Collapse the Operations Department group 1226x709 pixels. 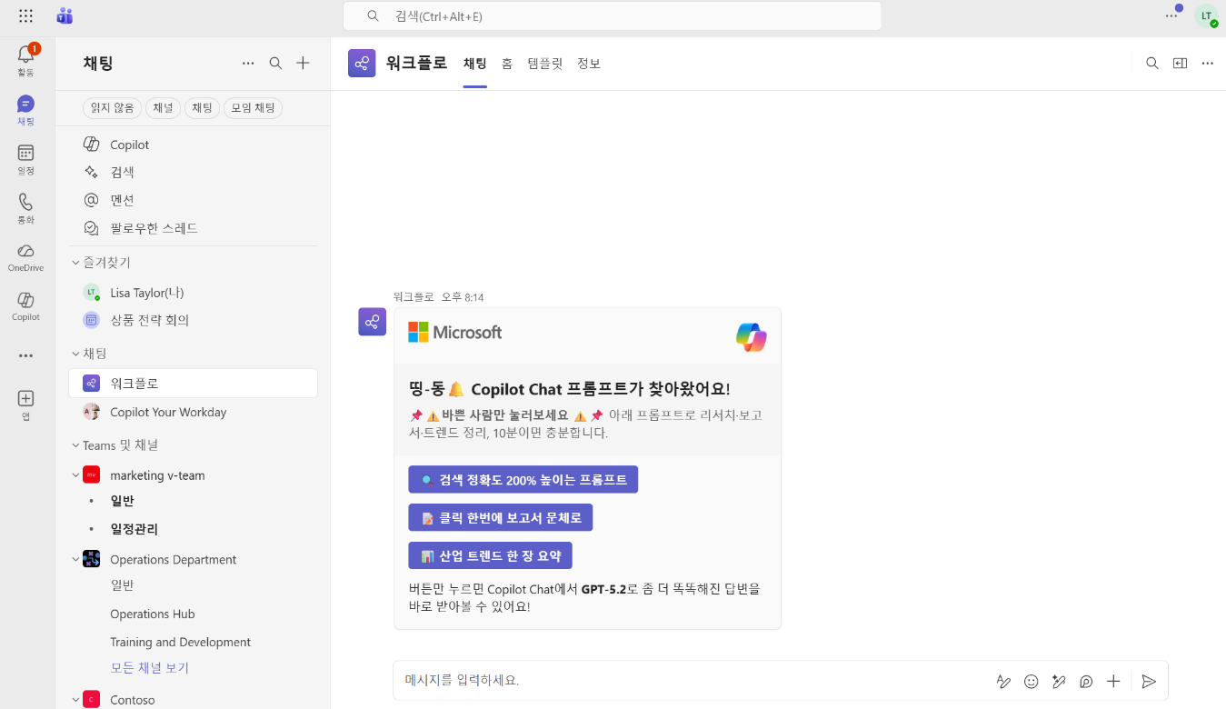77,559
